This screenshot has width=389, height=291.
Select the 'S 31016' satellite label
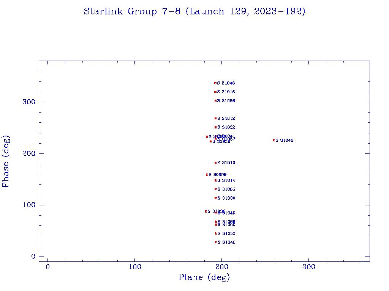[226, 92]
